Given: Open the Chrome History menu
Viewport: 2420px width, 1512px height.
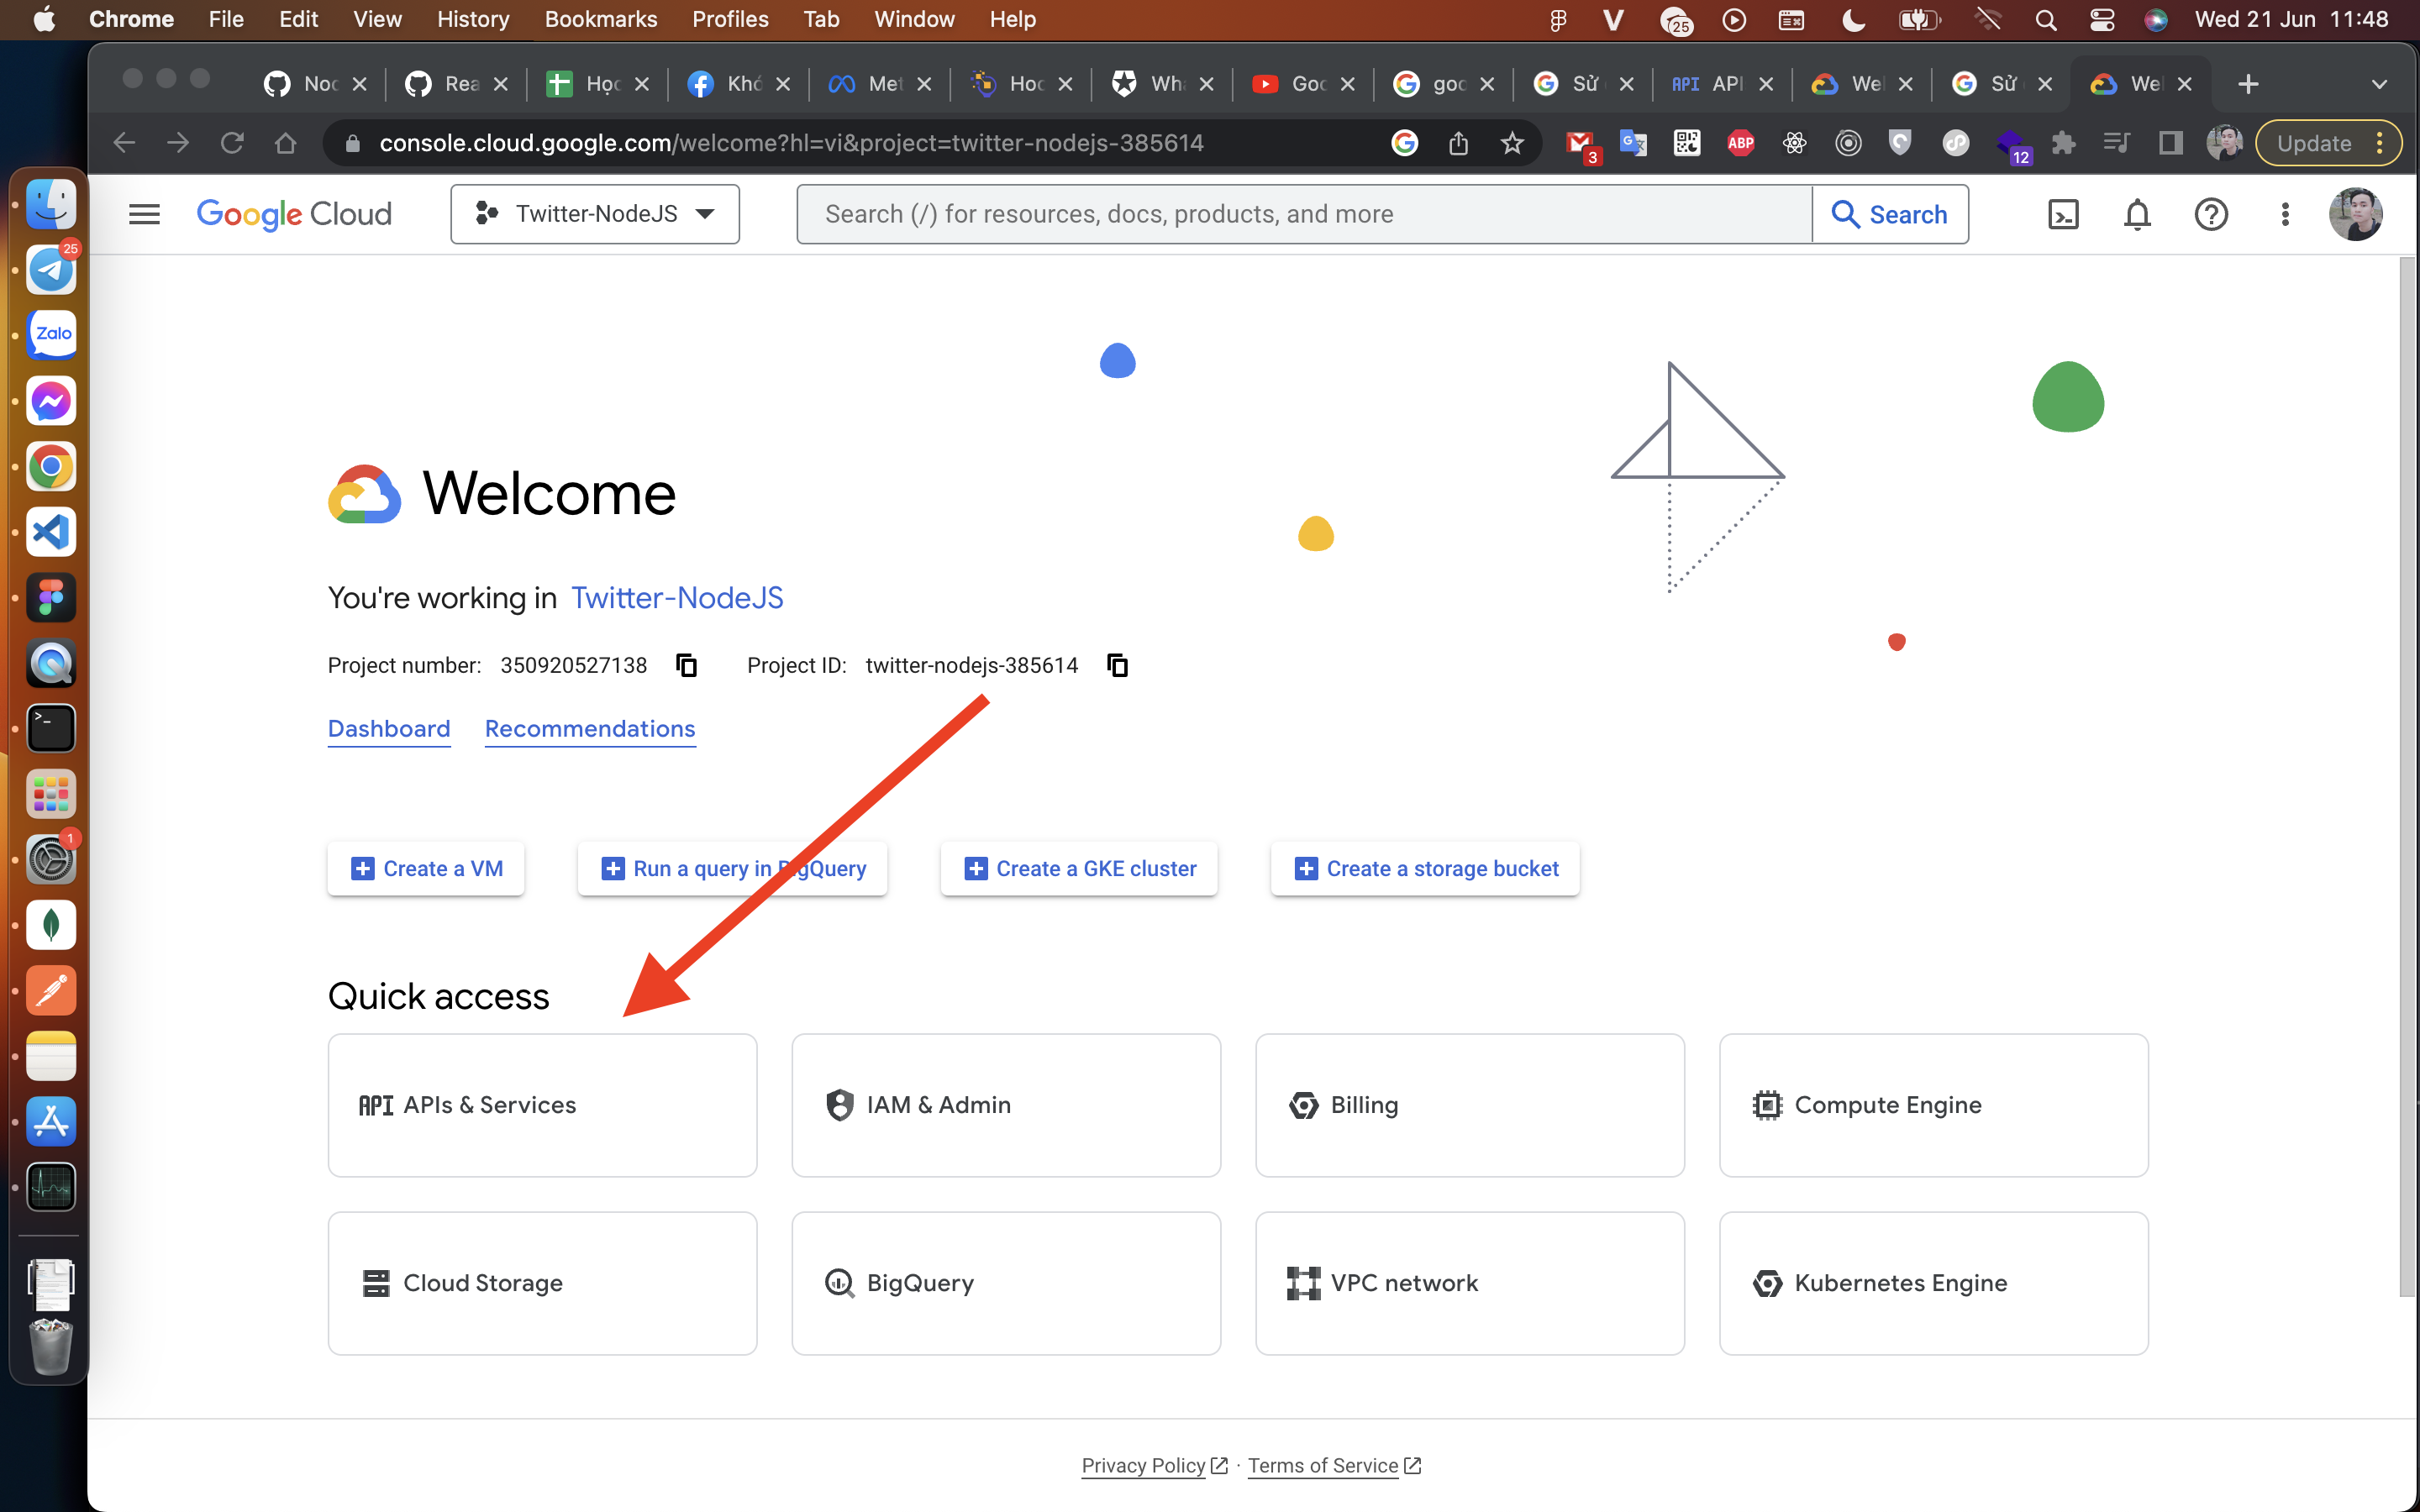Looking at the screenshot, I should tap(473, 19).
